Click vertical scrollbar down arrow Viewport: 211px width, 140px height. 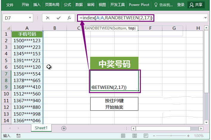click(206, 122)
